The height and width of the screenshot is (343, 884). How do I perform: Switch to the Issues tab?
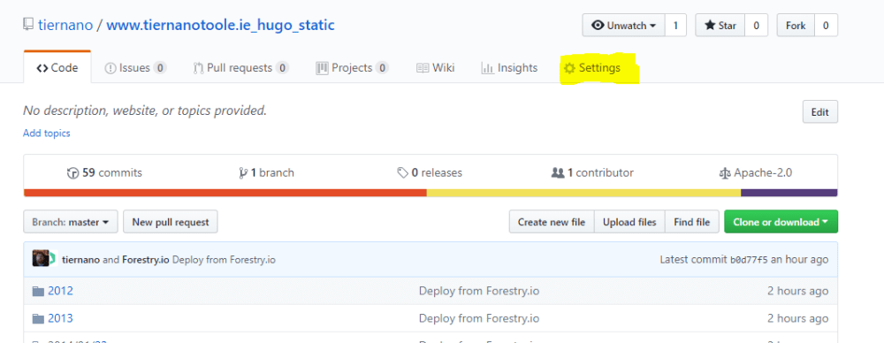coord(135,68)
